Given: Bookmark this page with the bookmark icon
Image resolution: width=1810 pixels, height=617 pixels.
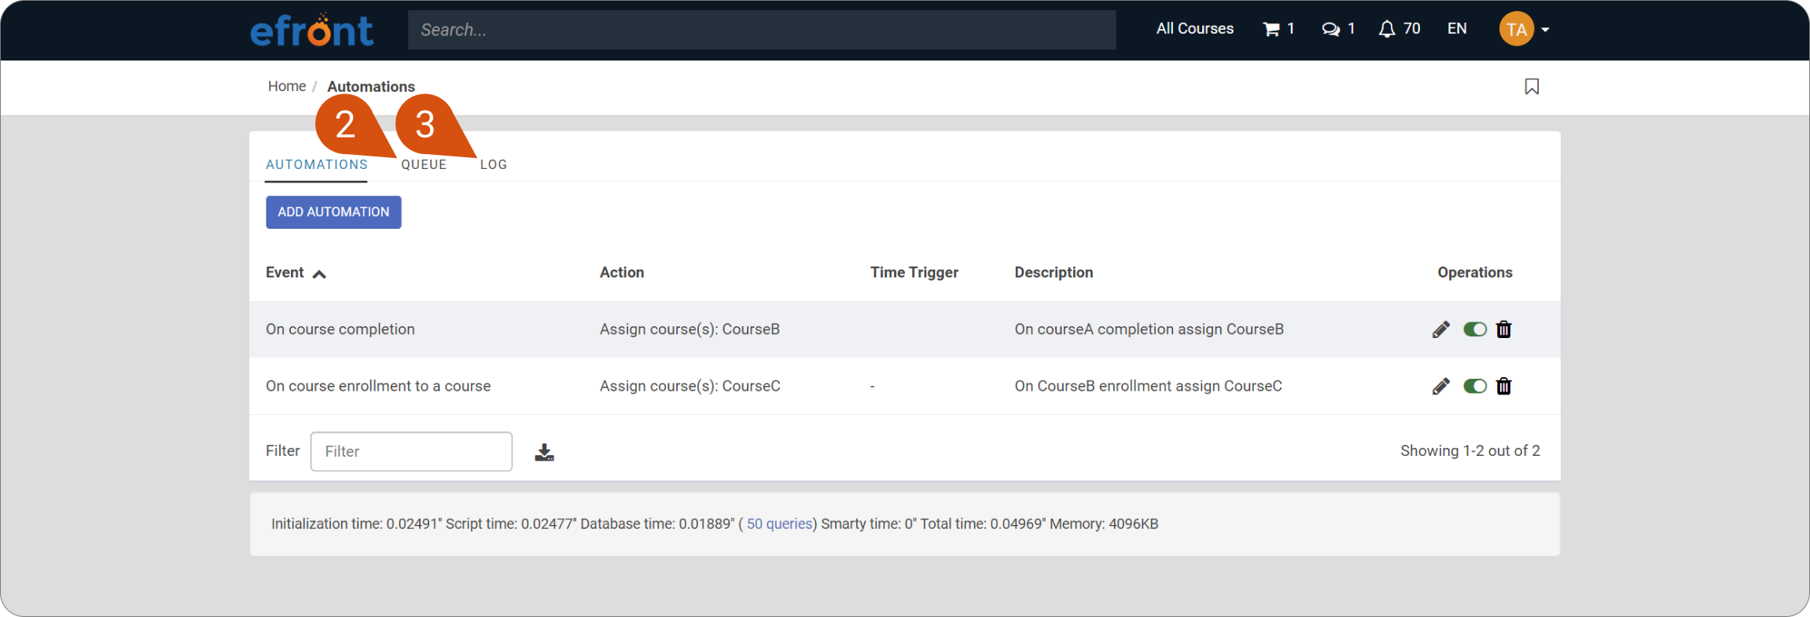Looking at the screenshot, I should pos(1532,86).
